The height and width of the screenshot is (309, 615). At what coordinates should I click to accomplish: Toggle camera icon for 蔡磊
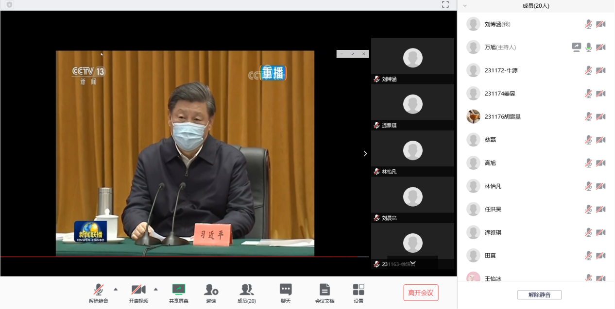(600, 140)
